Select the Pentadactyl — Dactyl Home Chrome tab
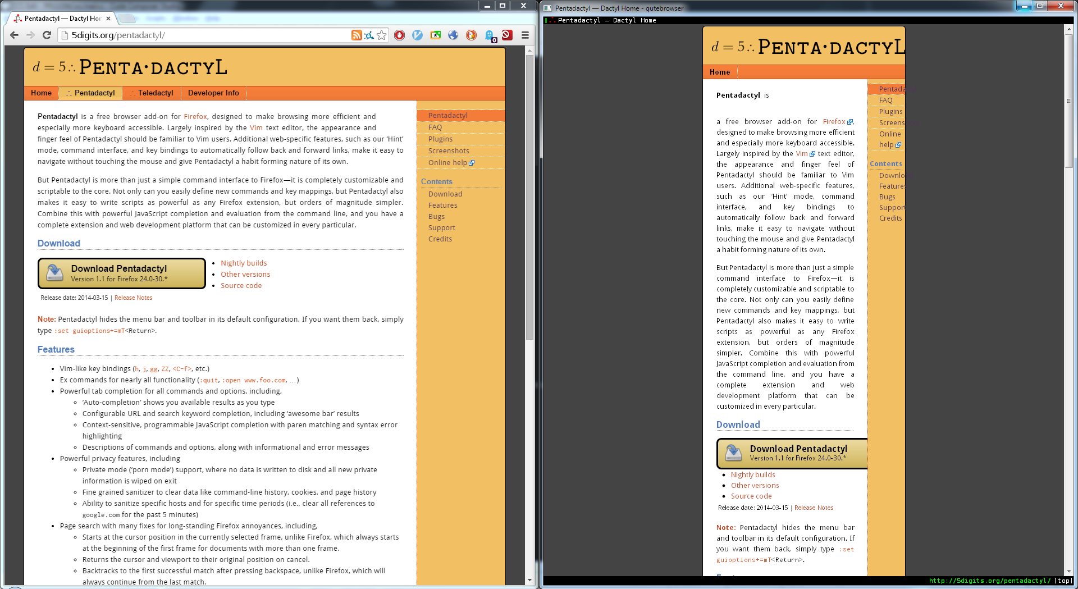 (x=62, y=19)
